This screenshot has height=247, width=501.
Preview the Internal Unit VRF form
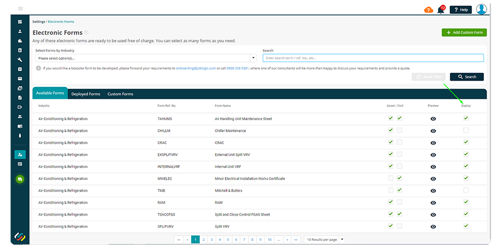coord(433,167)
